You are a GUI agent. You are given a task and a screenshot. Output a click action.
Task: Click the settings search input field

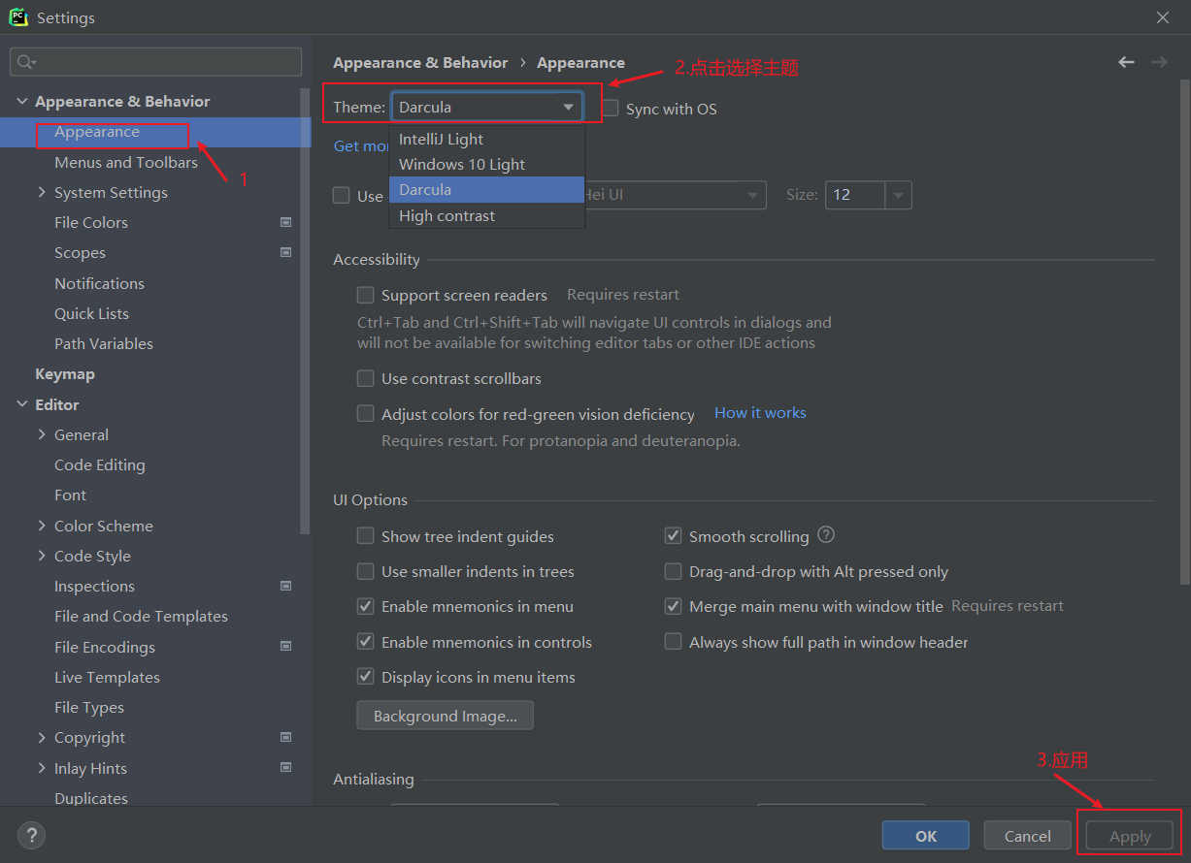pyautogui.click(x=155, y=62)
